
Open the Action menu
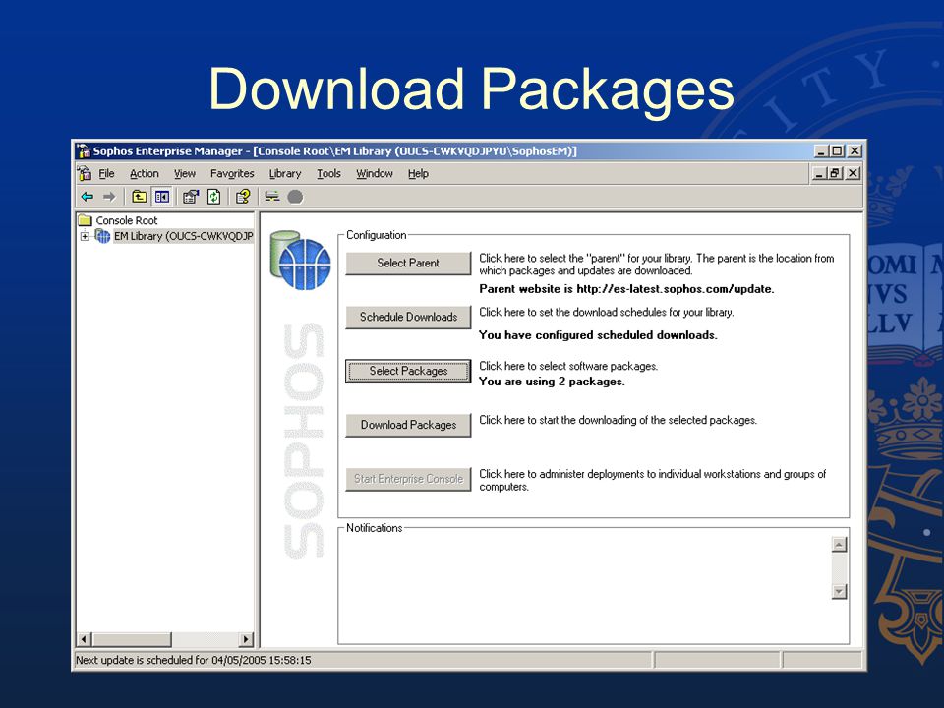pyautogui.click(x=145, y=173)
